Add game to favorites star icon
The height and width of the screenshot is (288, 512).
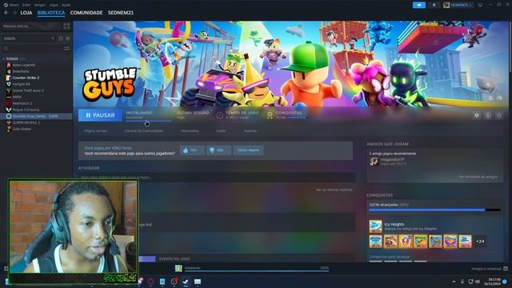coord(499,115)
